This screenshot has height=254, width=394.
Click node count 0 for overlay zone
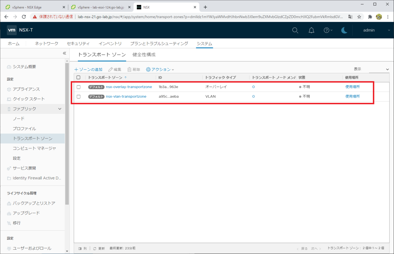(253, 87)
